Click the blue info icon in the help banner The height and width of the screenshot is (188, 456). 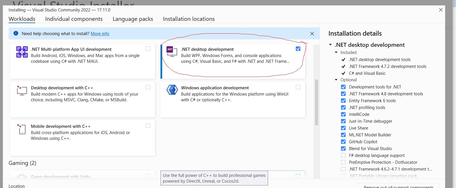[16, 33]
